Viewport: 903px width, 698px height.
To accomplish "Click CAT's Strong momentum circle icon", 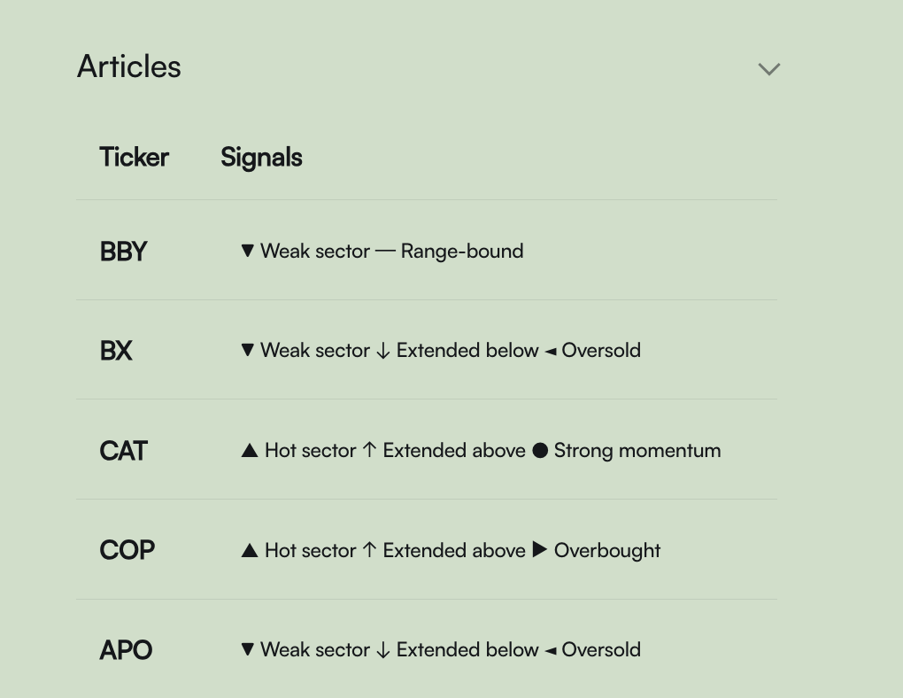I will [540, 451].
